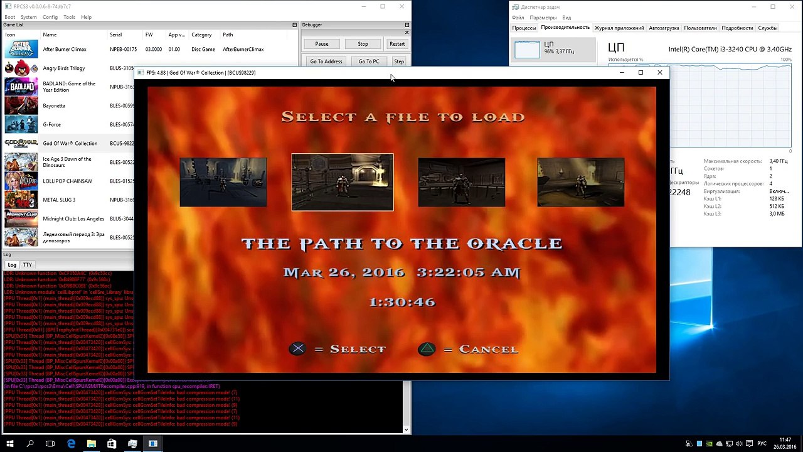Select the METAL SLUG 3 game icon

pyautogui.click(x=21, y=200)
